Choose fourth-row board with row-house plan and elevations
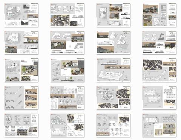 point(159,98)
